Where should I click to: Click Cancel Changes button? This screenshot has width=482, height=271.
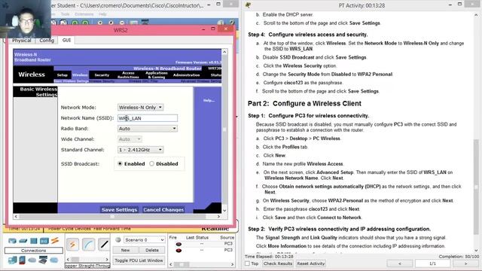(163, 209)
